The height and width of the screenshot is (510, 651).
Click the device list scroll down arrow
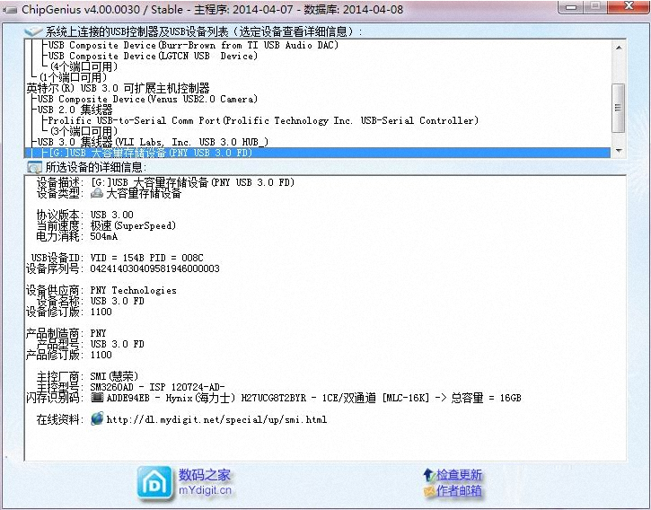pyautogui.click(x=619, y=150)
